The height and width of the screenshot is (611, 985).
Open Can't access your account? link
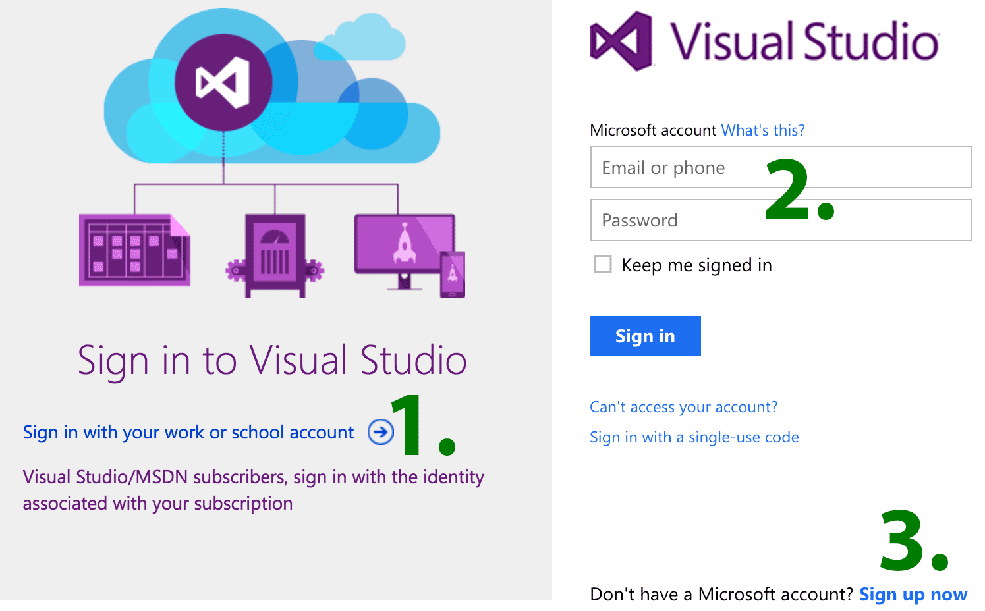click(x=683, y=407)
